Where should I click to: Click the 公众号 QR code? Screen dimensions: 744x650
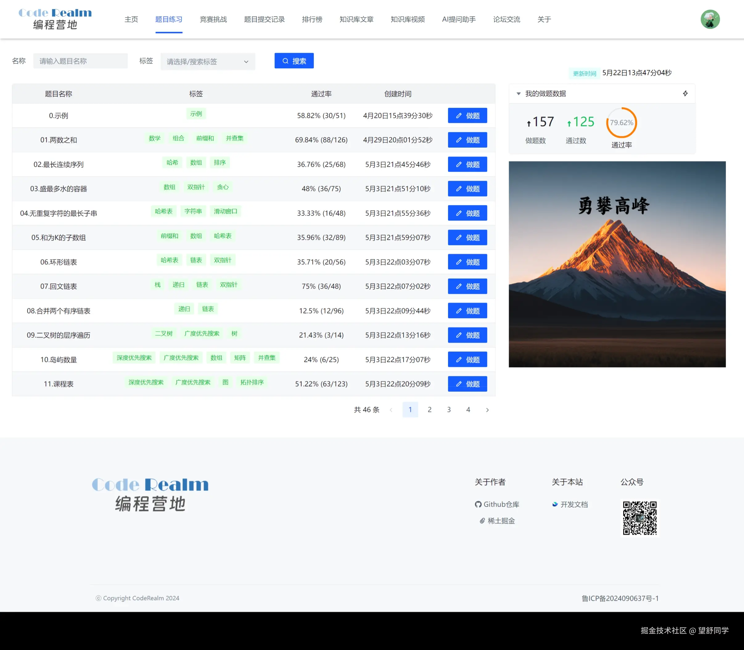(x=639, y=518)
